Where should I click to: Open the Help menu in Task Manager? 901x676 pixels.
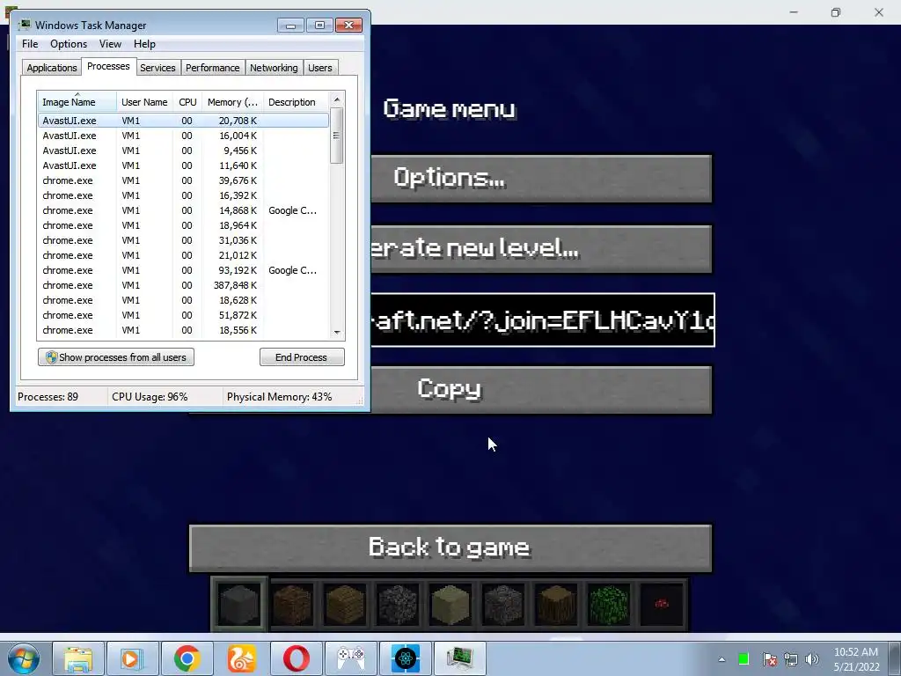144,44
